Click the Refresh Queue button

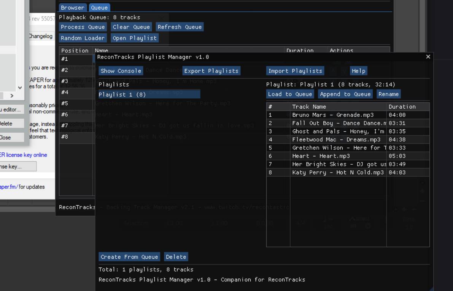tap(180, 27)
